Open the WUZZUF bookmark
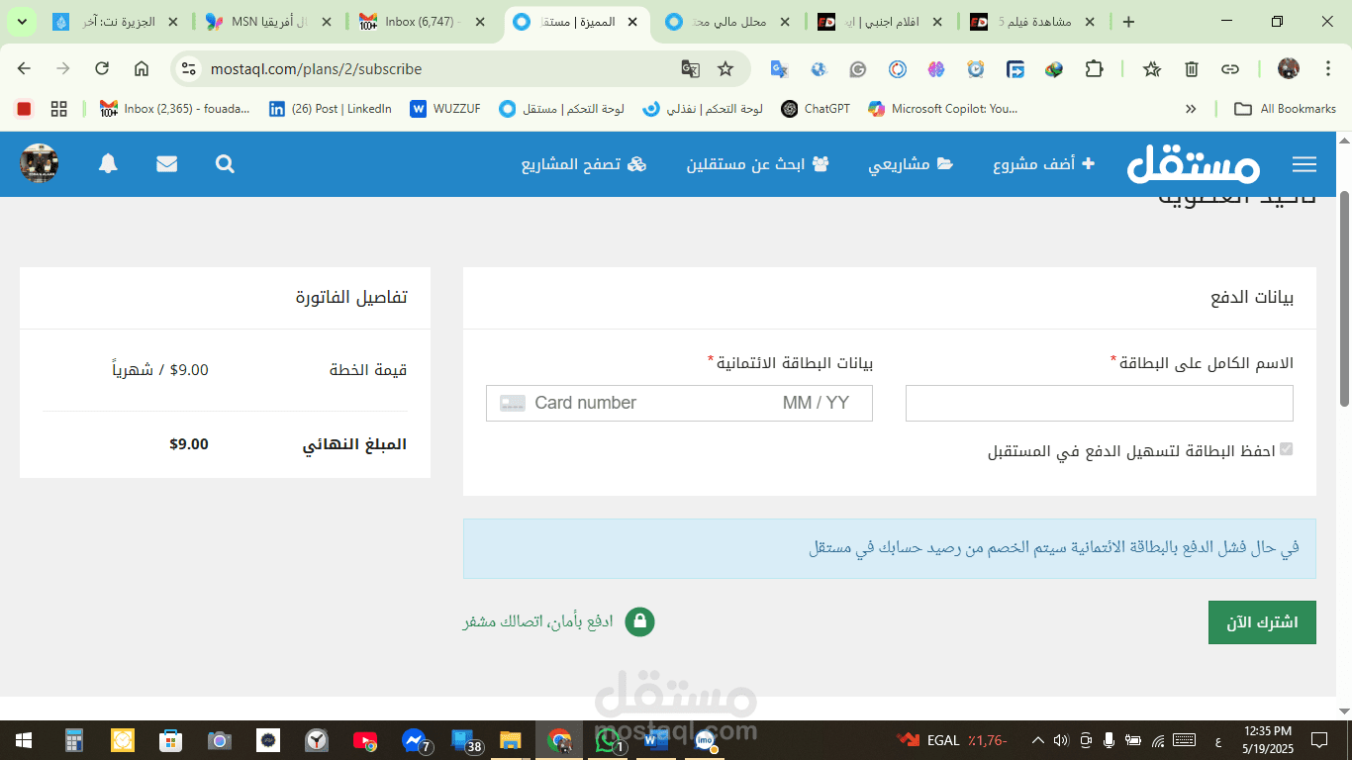 445,109
